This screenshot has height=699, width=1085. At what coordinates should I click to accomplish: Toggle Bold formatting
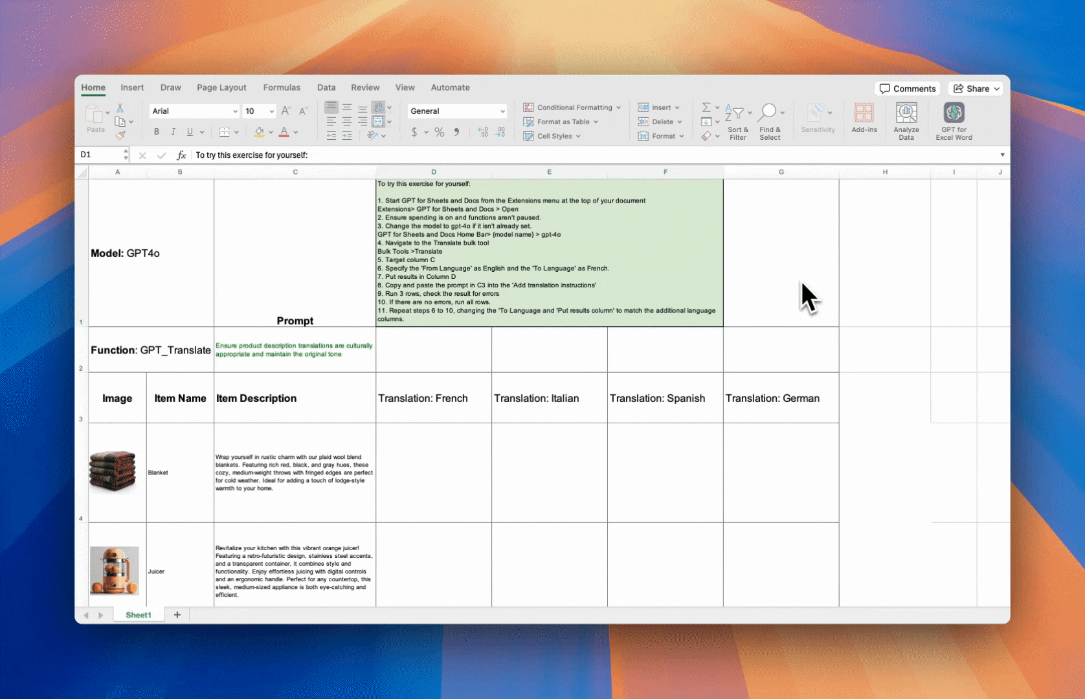(156, 132)
